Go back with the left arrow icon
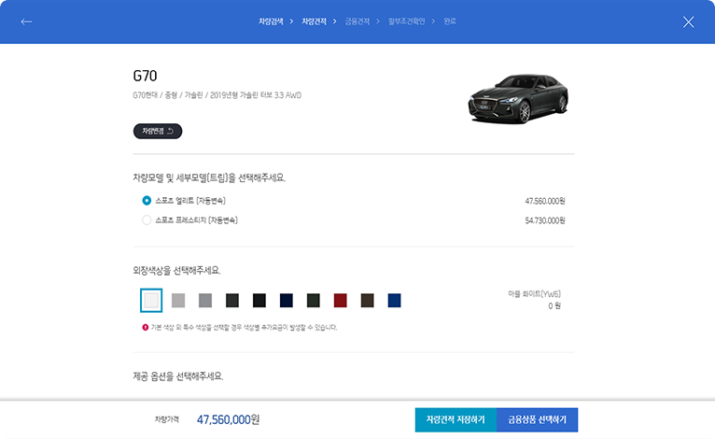 [x=26, y=21]
